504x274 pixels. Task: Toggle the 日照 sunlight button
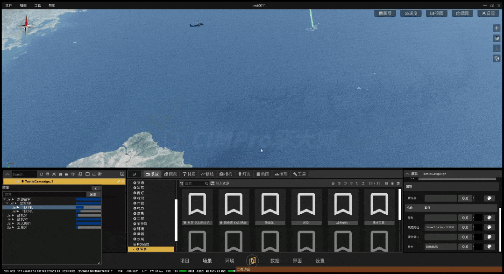[488, 14]
